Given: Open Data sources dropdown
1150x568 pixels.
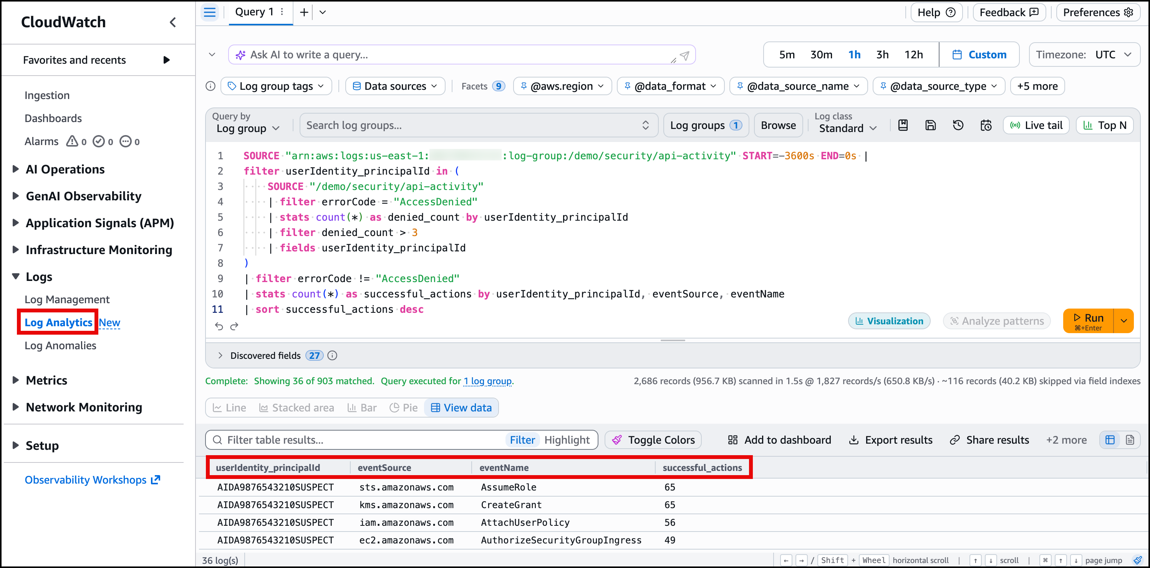Looking at the screenshot, I should point(395,86).
